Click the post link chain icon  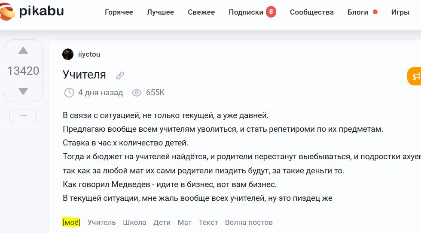120,76
